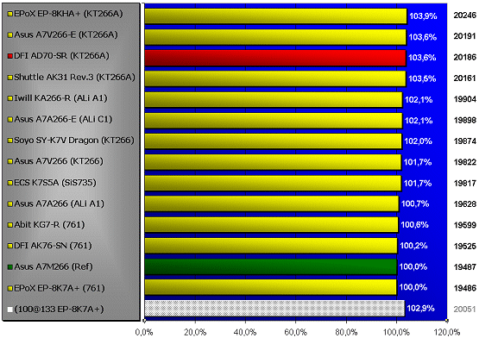Select the Asus A7A266 (ALi A1) label
479x338 pixels.
click(x=60, y=203)
